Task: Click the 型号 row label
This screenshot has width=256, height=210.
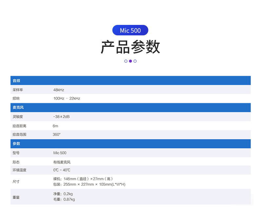Action: [x=16, y=153]
